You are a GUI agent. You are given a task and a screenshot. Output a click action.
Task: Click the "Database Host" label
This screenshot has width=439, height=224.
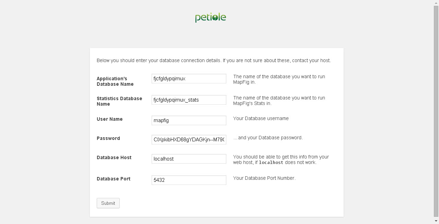[x=114, y=157]
